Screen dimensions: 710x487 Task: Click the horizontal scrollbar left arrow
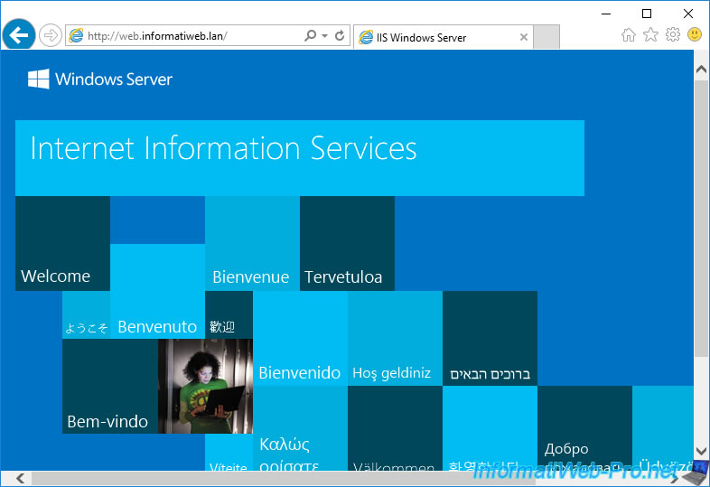(21, 478)
